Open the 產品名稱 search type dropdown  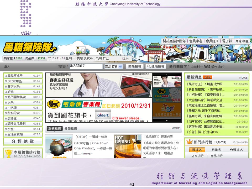click(x=113, y=66)
